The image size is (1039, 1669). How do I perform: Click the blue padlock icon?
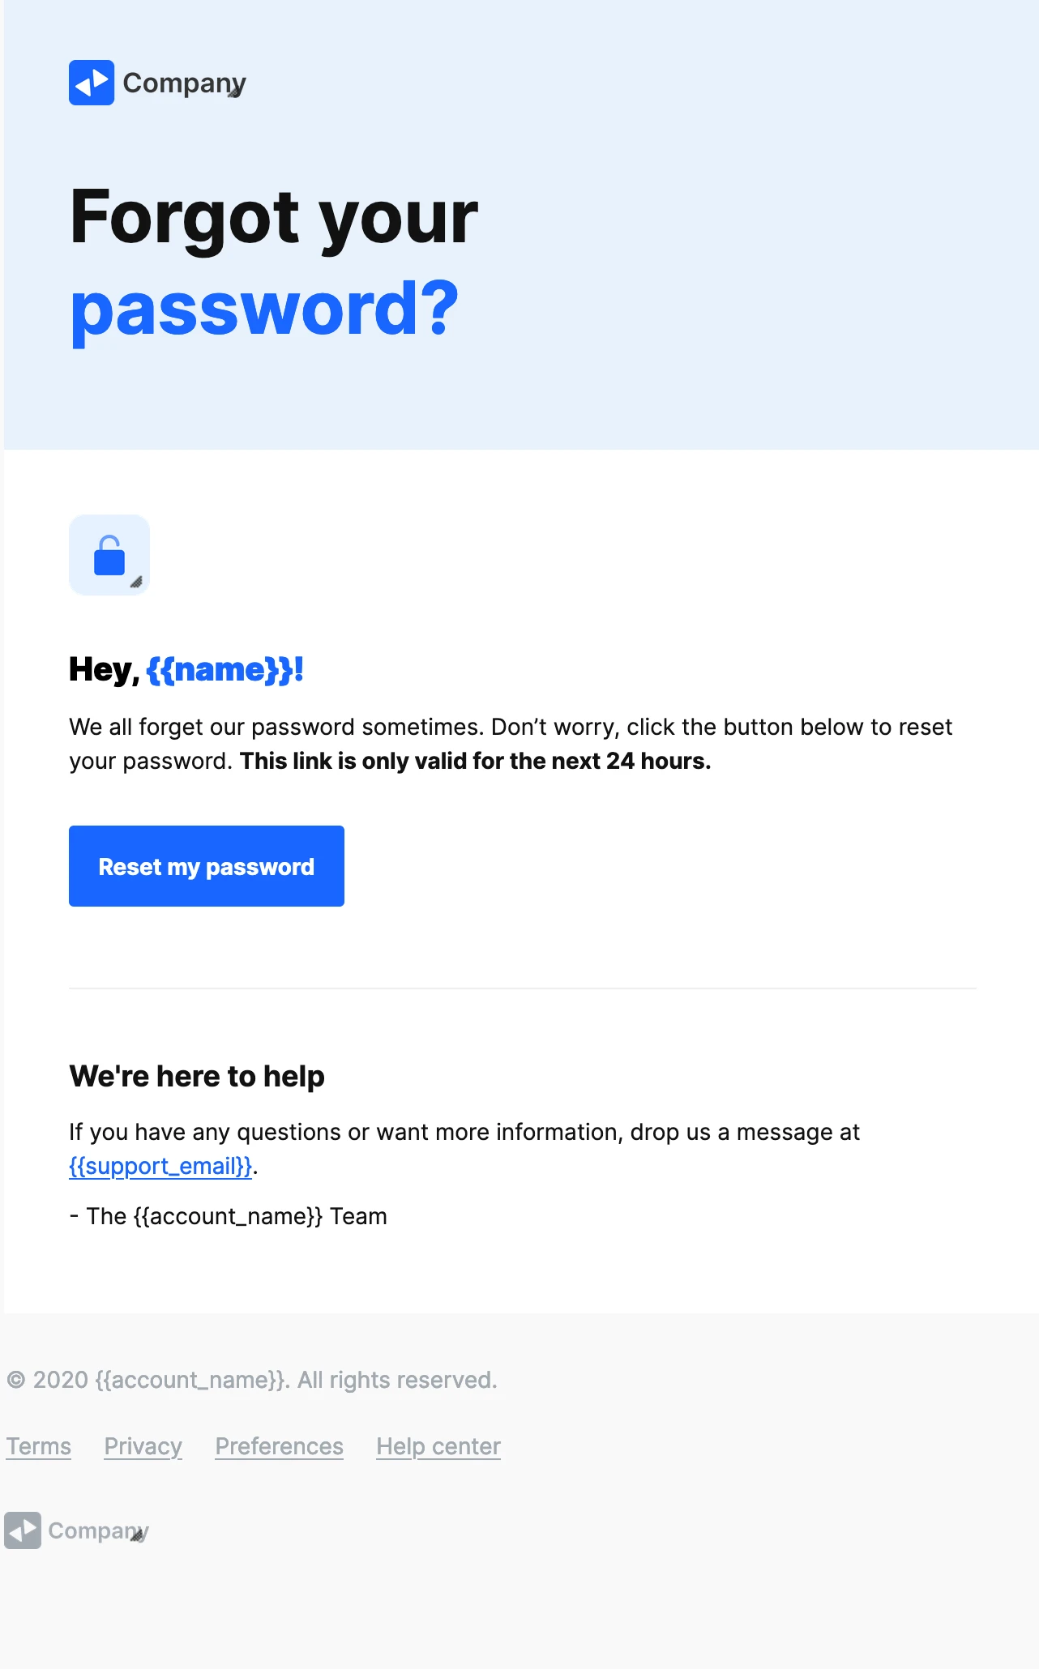coord(109,556)
